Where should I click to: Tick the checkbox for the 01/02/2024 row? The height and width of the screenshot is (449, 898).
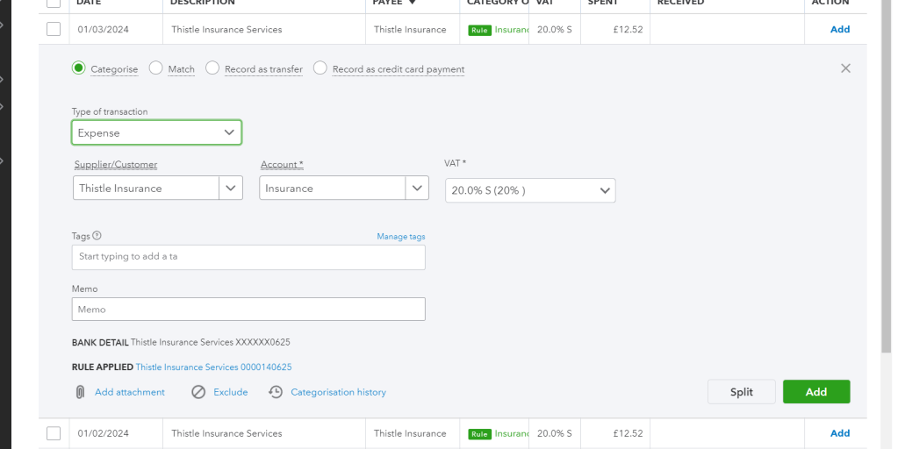[54, 433]
